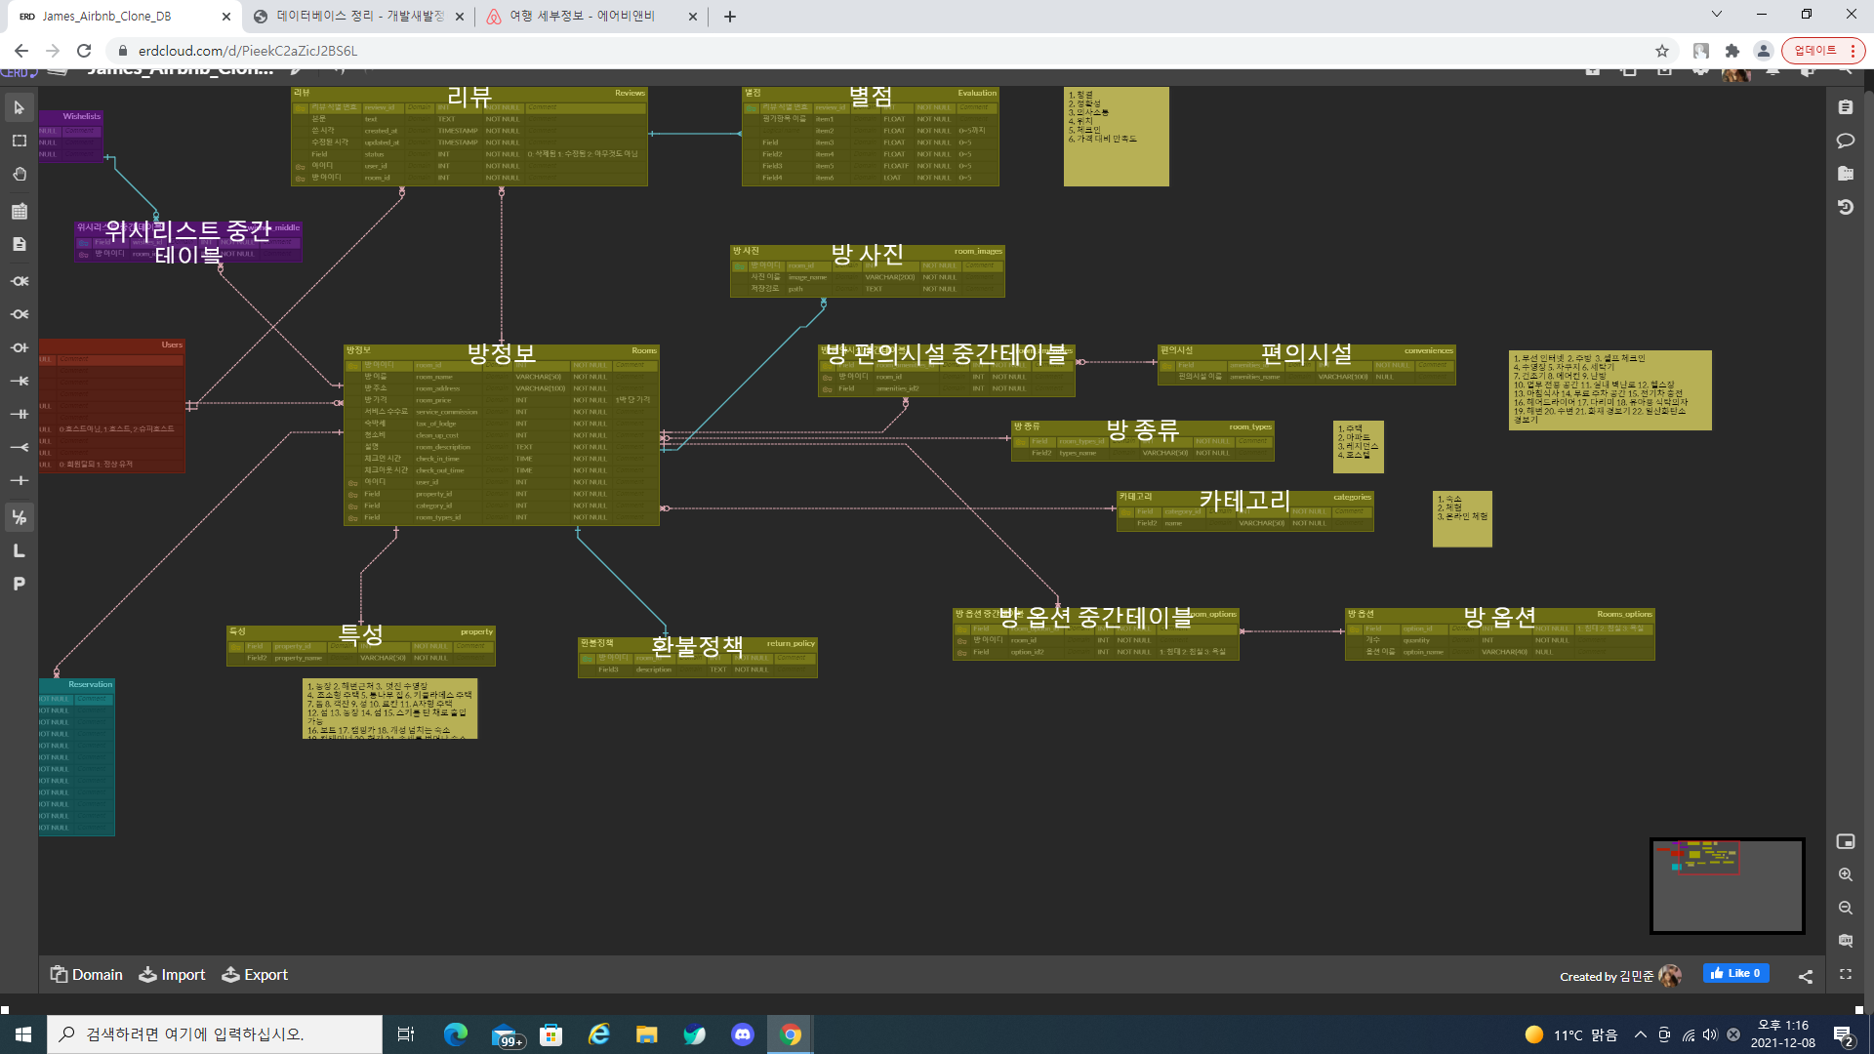This screenshot has height=1054, width=1874.
Task: Click the Export button
Action: pyautogui.click(x=255, y=974)
